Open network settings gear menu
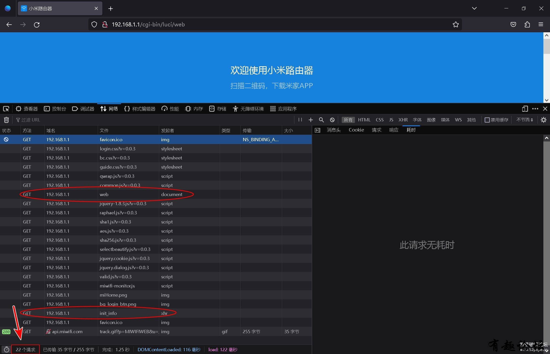550x354 pixels. [544, 120]
